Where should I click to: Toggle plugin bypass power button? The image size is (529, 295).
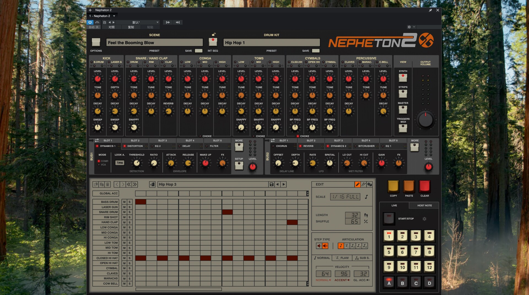click(x=90, y=22)
